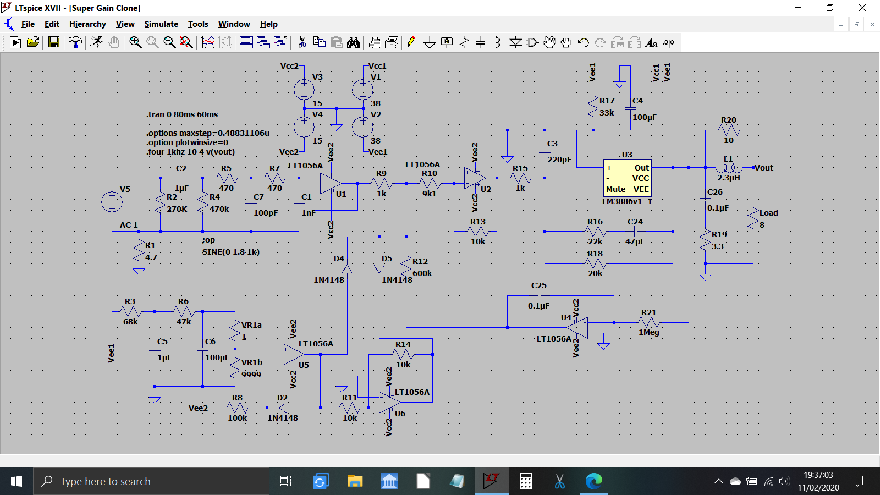Select the Drag closed-hand tool
The width and height of the screenshot is (880, 495).
click(x=566, y=42)
